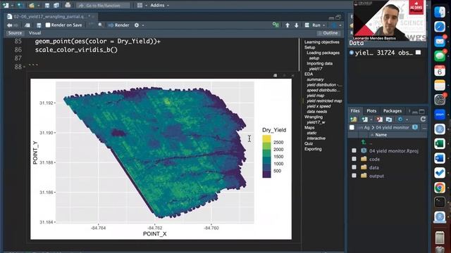Click the dark purple 500 swatch in Dry_Yield legend
Image resolution: width=451 pixels, height=253 pixels.
click(266, 174)
